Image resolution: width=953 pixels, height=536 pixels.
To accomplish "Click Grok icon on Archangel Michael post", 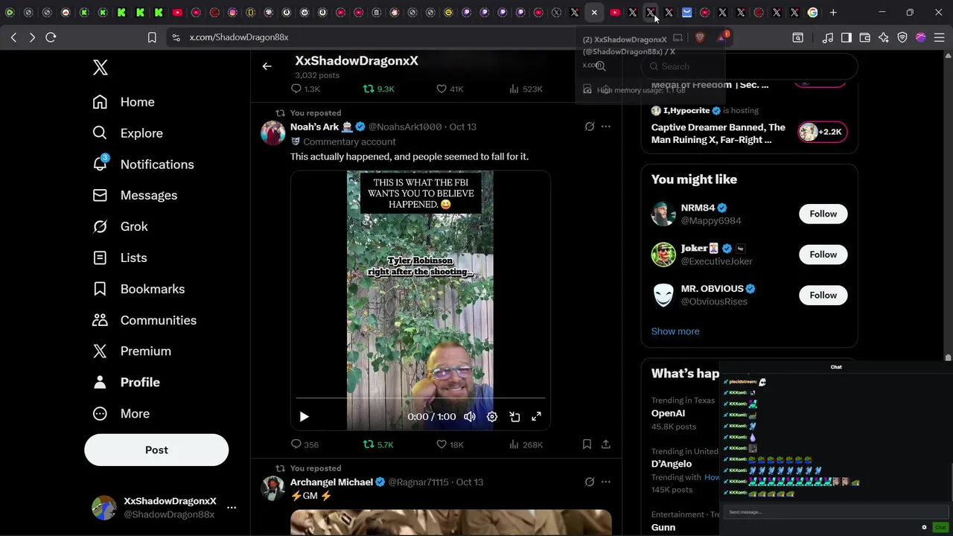I will [x=590, y=482].
